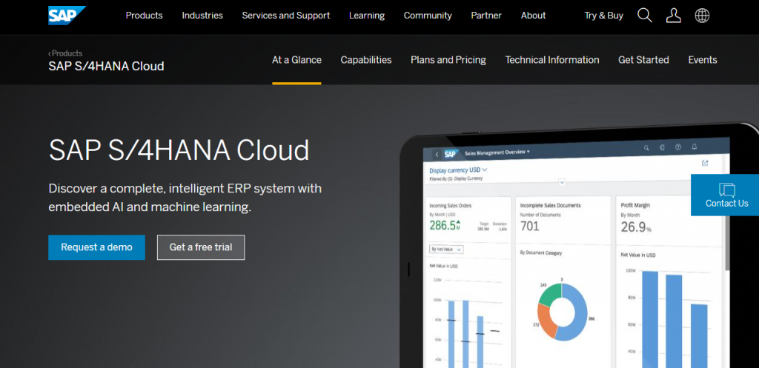The height and width of the screenshot is (368, 759).
Task: Expand the Display currency USD dropdown
Action: (x=458, y=170)
